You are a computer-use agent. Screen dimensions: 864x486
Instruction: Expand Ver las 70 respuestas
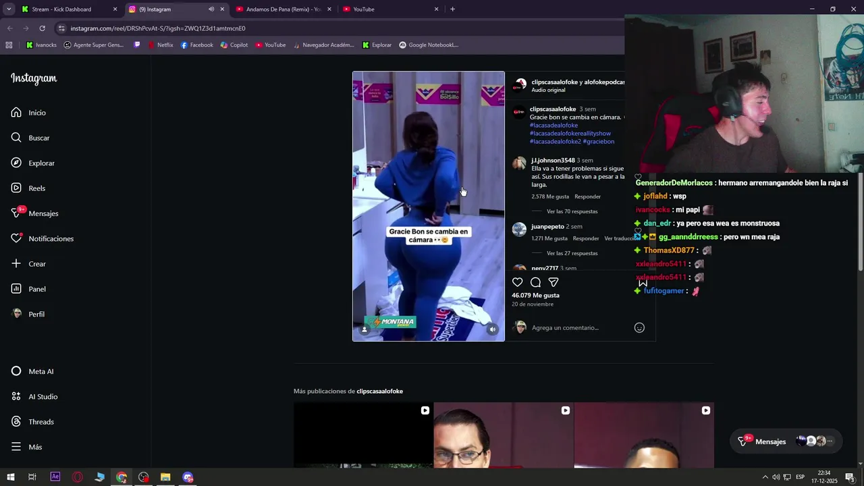pos(572,211)
